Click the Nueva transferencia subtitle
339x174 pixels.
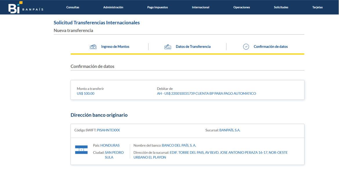tap(73, 30)
